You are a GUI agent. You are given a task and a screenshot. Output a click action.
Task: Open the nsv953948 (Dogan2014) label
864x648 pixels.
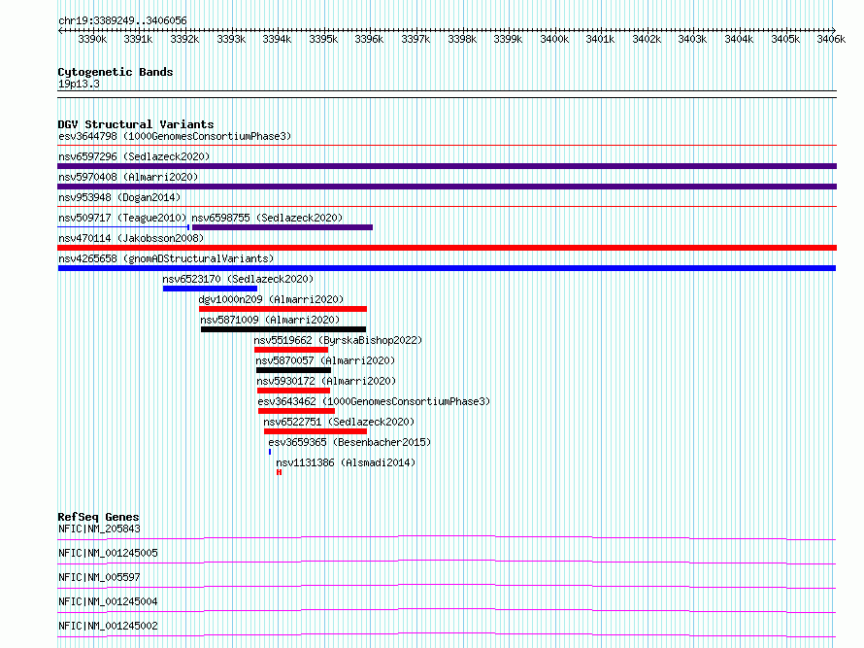pyautogui.click(x=119, y=197)
